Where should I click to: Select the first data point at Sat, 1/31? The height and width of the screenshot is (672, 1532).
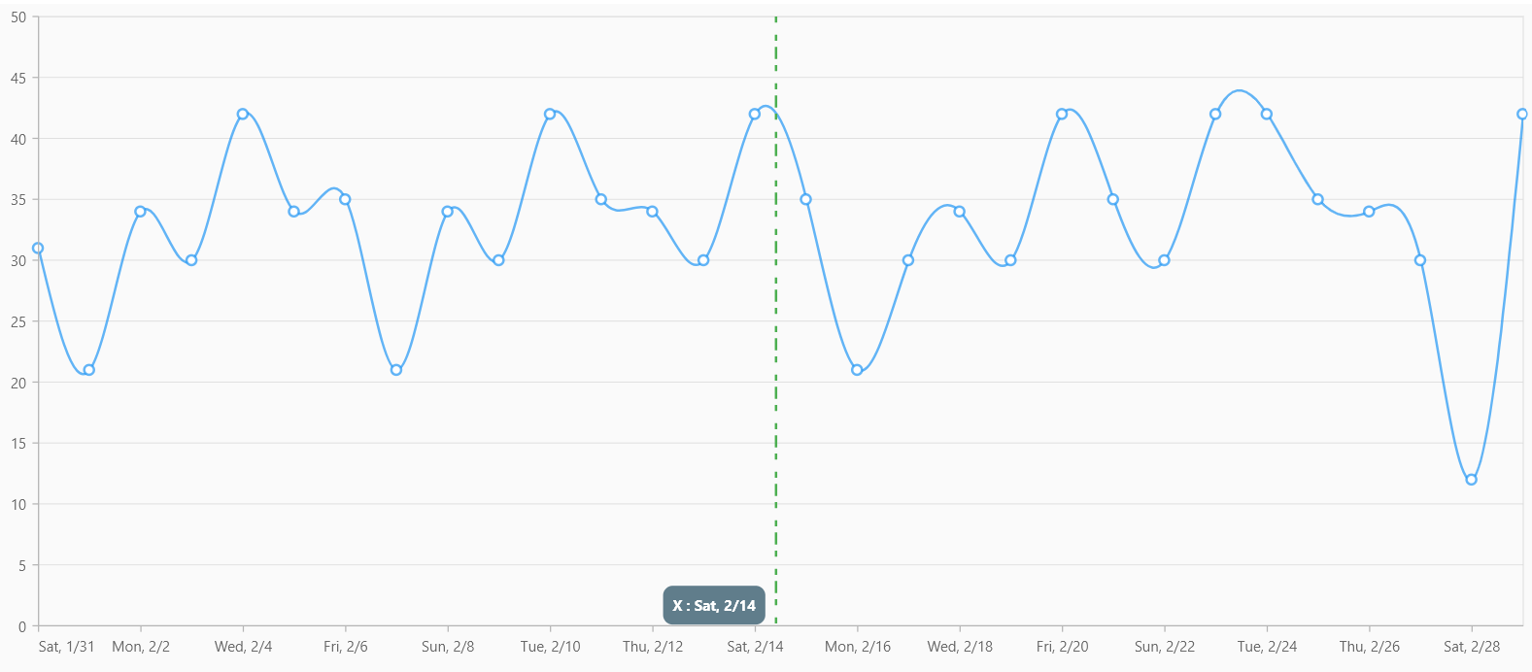coord(38,249)
